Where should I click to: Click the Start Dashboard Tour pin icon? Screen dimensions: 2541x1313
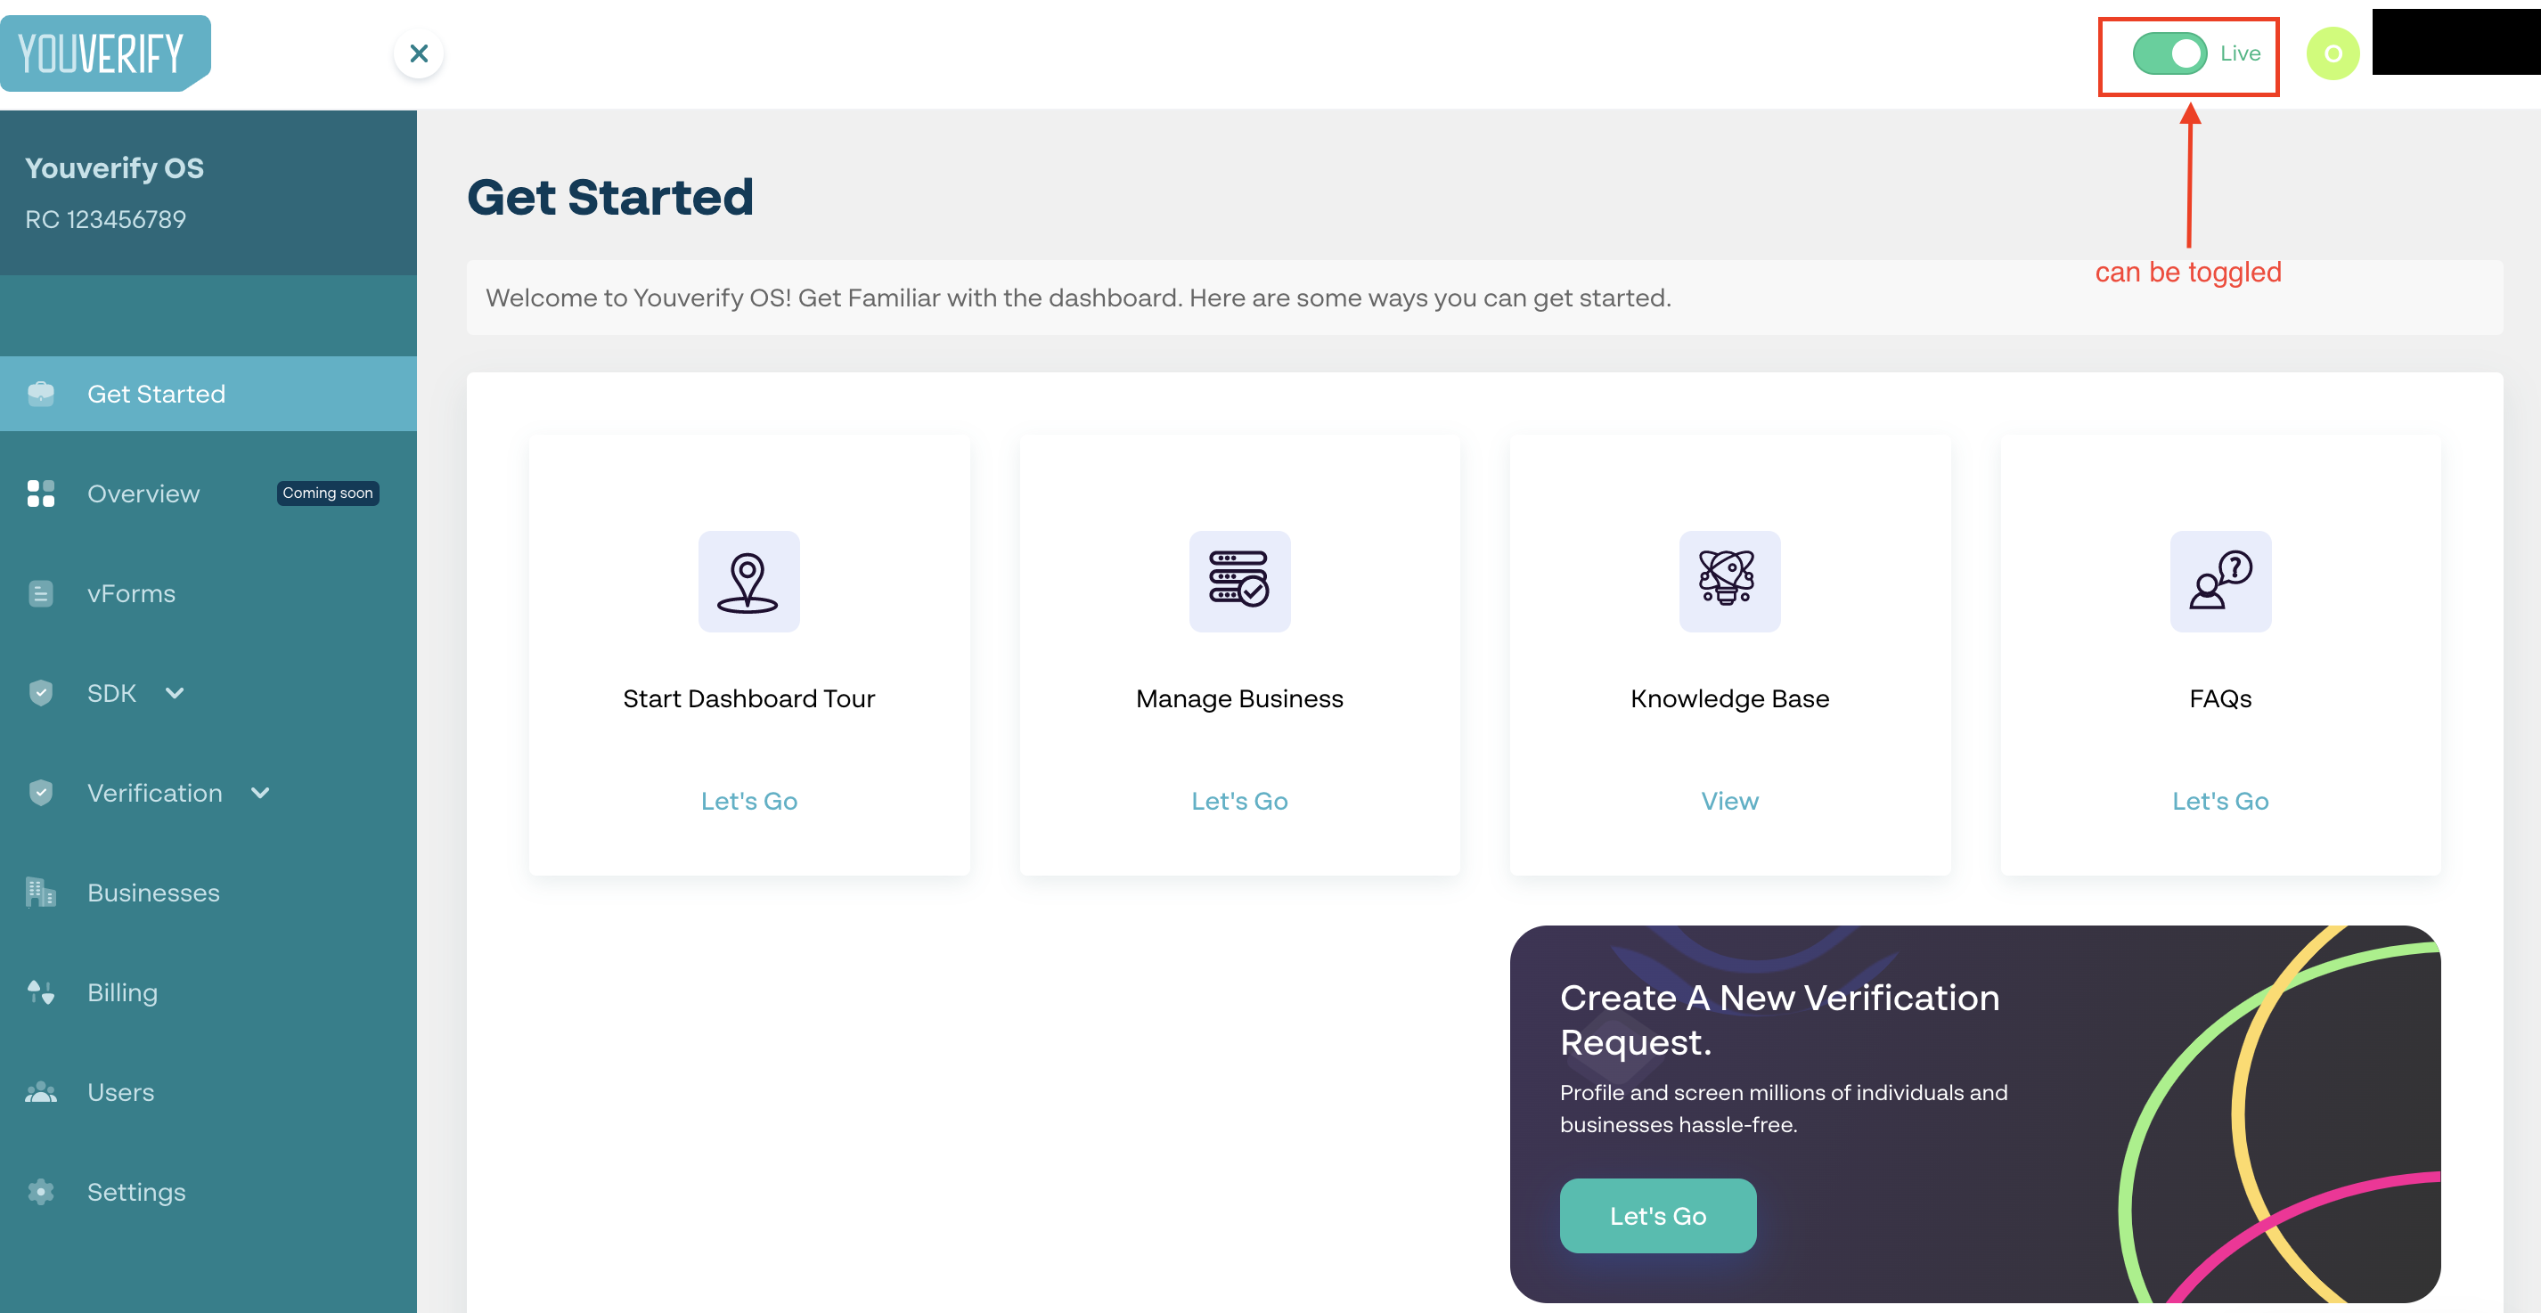pyautogui.click(x=748, y=581)
